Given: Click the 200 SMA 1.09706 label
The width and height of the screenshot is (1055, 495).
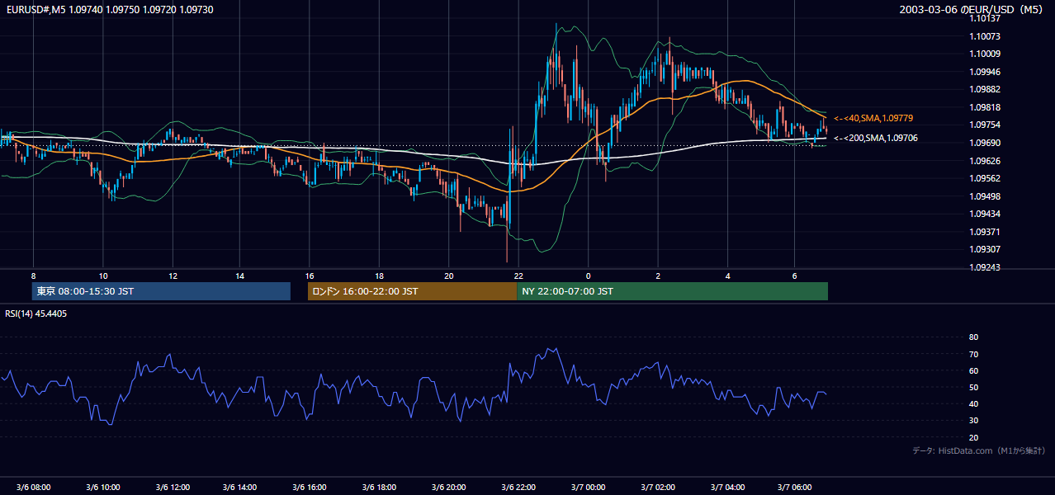Looking at the screenshot, I should [x=876, y=139].
